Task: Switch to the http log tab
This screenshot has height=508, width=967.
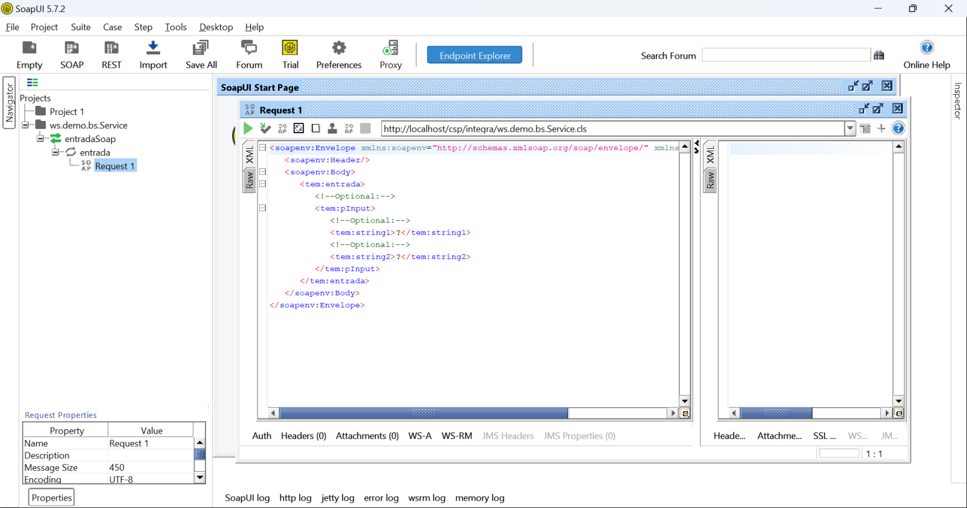Action: [295, 498]
